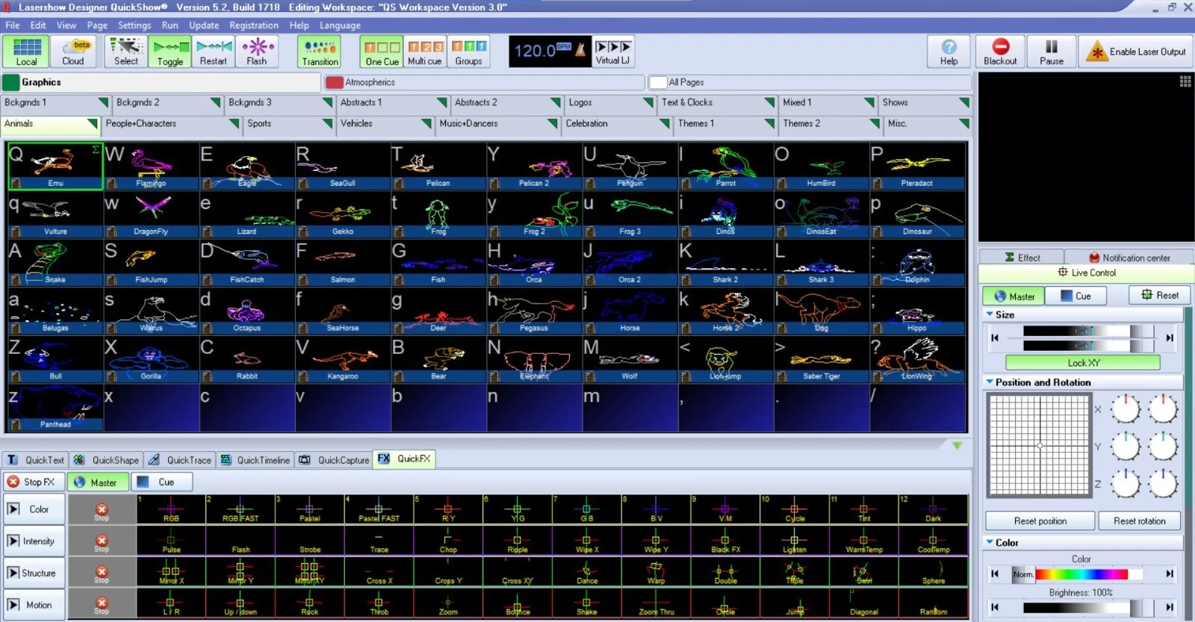Select the Local workspace icon
The height and width of the screenshot is (622, 1195).
(26, 52)
